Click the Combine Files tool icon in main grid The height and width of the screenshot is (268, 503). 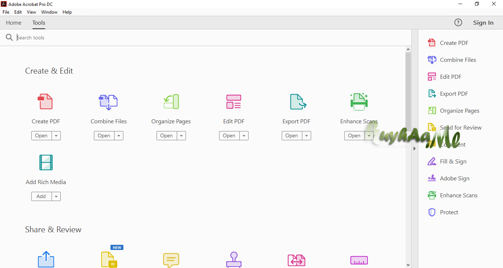tap(108, 102)
